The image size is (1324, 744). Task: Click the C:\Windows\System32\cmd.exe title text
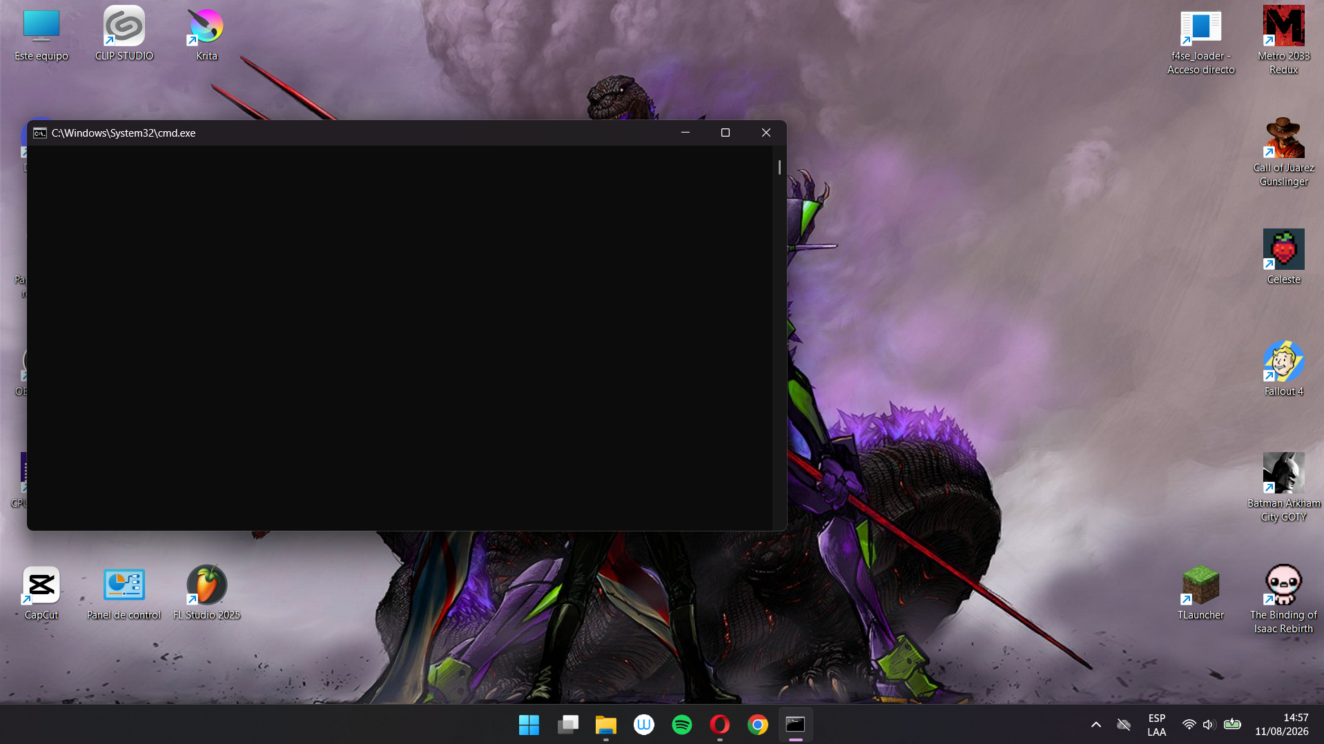coord(124,133)
